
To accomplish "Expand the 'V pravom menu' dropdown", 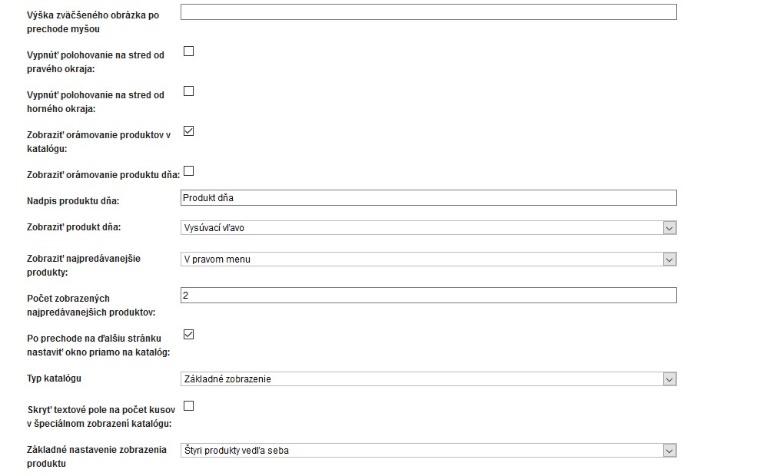I will pos(428,259).
